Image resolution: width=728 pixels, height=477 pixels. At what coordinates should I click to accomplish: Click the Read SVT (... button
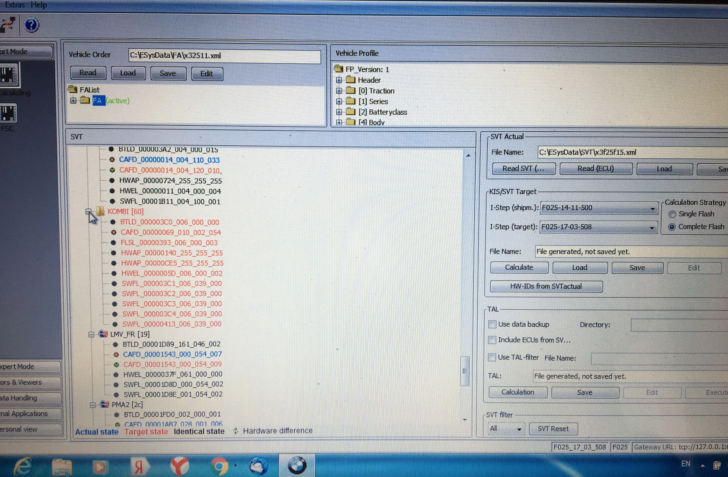click(524, 168)
